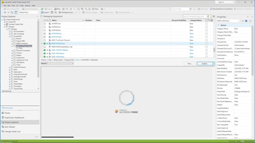Open the File menu

click(5, 6)
